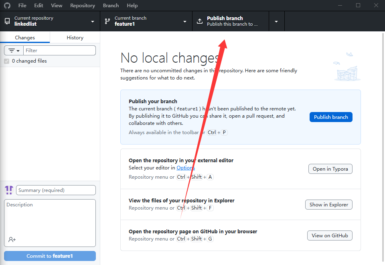The height and width of the screenshot is (265, 385).
Task: Click the Publish branch upload icon
Action: (200, 21)
